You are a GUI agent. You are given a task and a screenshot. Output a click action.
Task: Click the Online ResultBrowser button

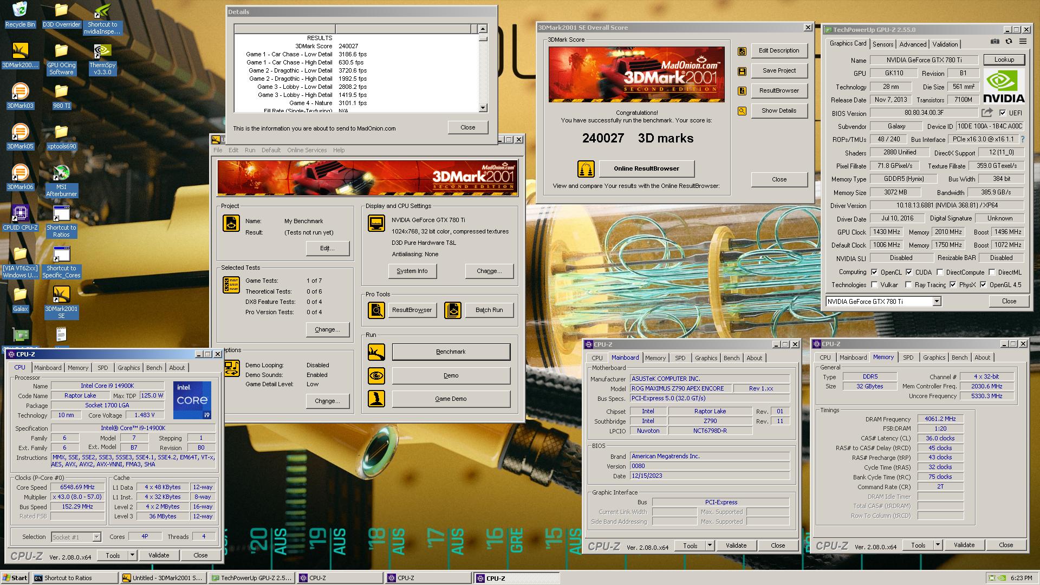[646, 168]
